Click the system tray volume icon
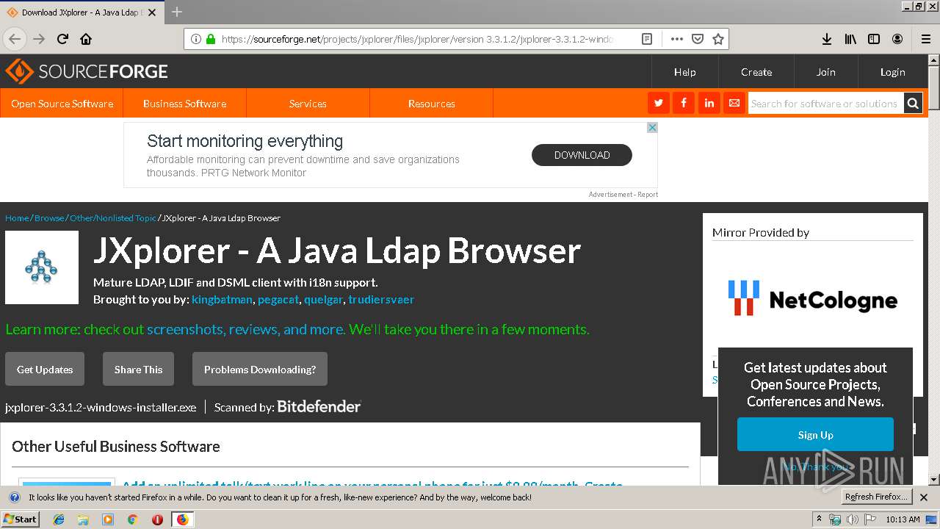 853,519
